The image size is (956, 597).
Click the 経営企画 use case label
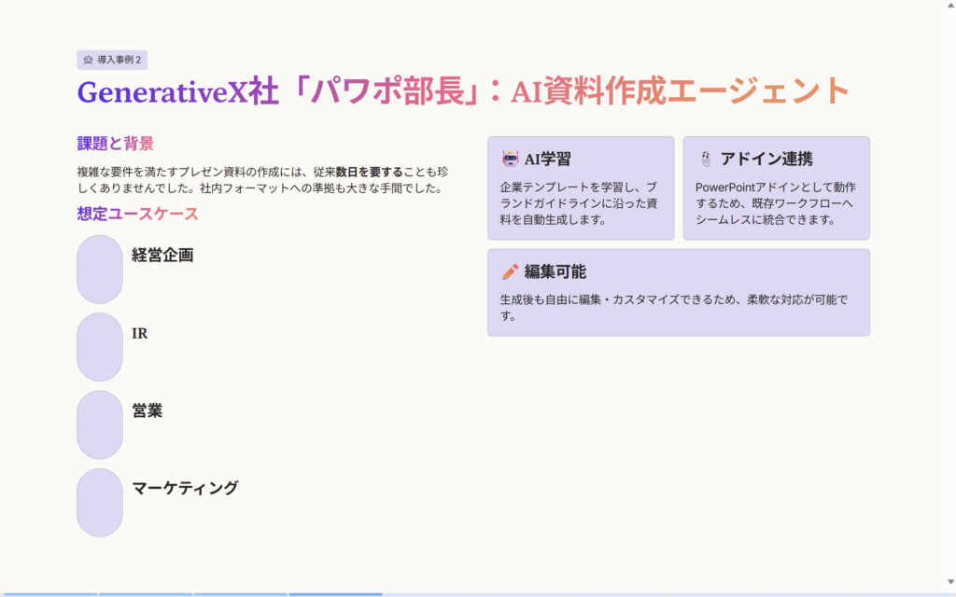162,256
